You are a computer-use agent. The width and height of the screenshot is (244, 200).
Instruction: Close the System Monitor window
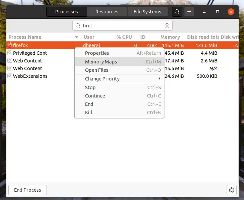pos(231,12)
